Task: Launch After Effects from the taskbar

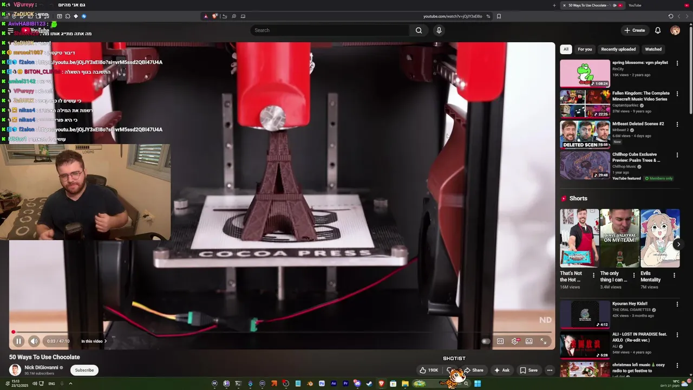Action: (334, 383)
